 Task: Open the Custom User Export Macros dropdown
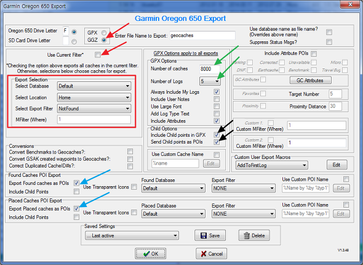(271, 165)
